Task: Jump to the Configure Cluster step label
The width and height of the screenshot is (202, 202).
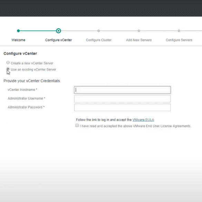Action: click(99, 40)
